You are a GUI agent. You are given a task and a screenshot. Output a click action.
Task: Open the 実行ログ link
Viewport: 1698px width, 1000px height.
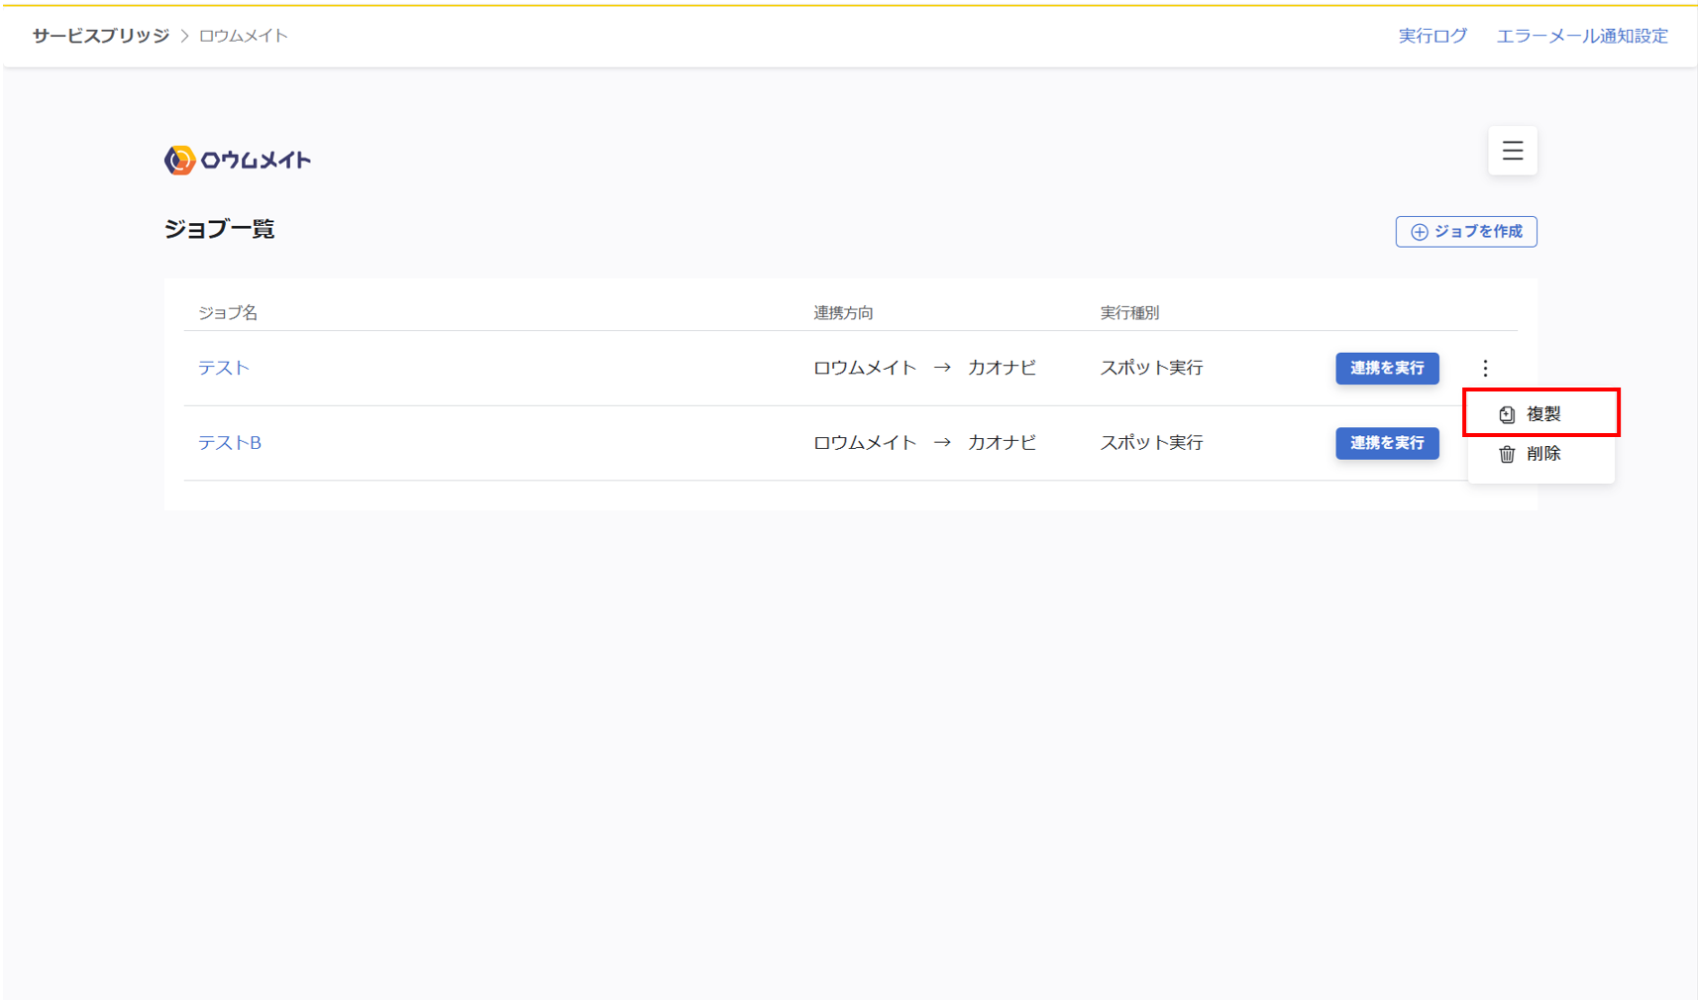tap(1433, 36)
